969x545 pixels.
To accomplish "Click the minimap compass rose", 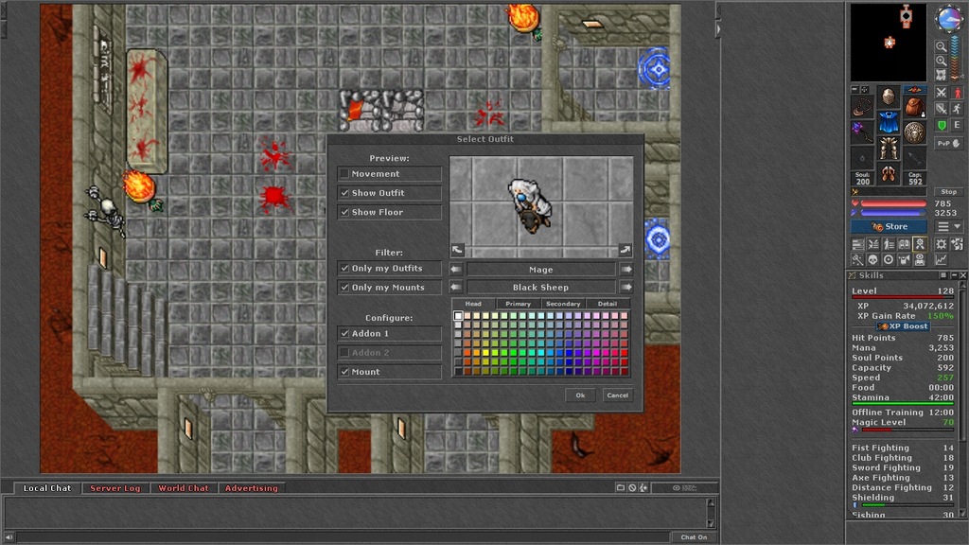I will click(x=948, y=19).
